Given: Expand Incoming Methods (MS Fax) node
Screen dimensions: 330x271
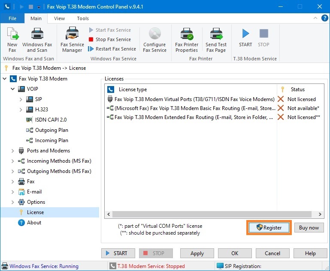Looking at the screenshot, I should click(12, 161).
